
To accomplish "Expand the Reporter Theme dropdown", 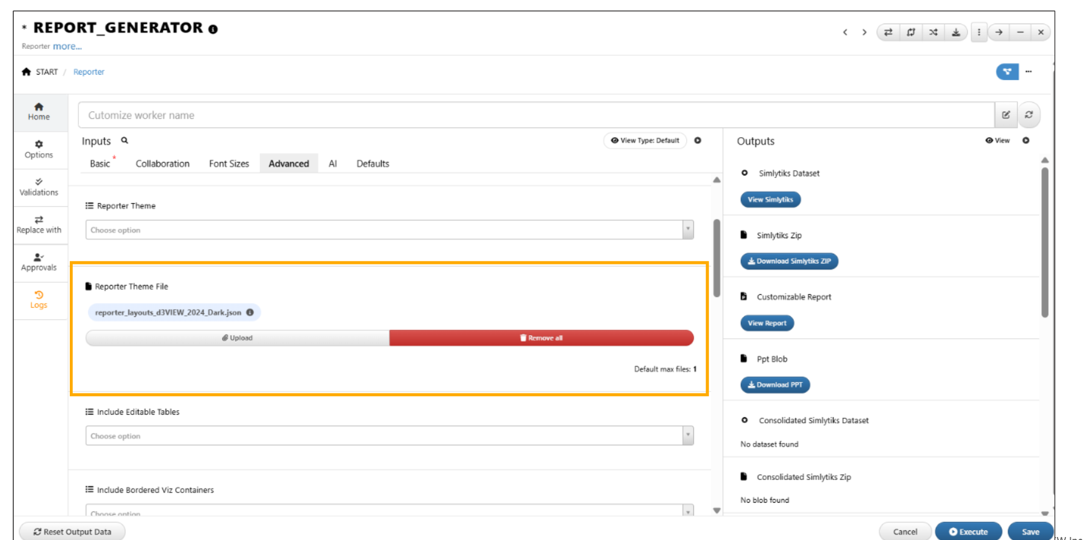I will [389, 230].
